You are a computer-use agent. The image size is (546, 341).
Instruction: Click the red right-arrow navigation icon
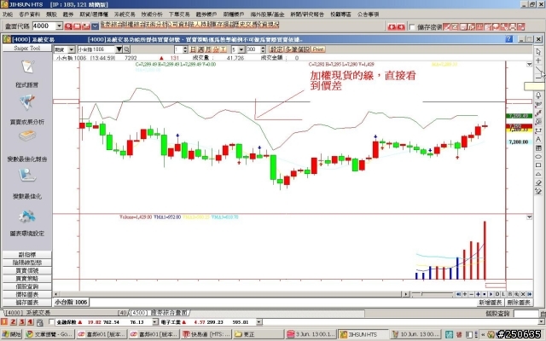pos(401,26)
